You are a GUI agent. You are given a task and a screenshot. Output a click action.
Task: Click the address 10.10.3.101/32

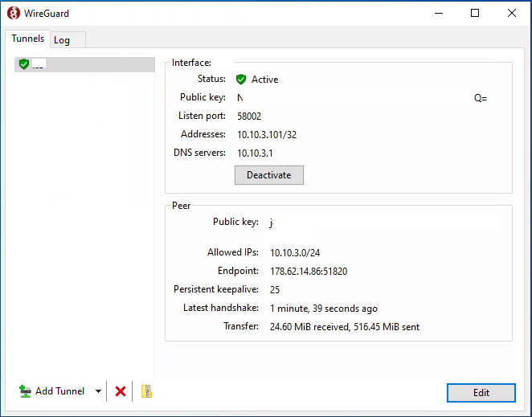pyautogui.click(x=267, y=135)
